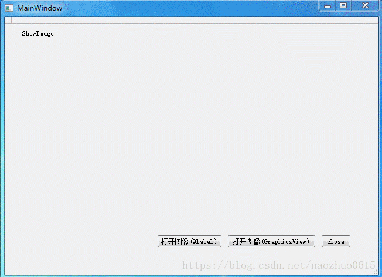382x277 pixels.
Task: Maximize the MainWindow window
Action: pos(343,6)
